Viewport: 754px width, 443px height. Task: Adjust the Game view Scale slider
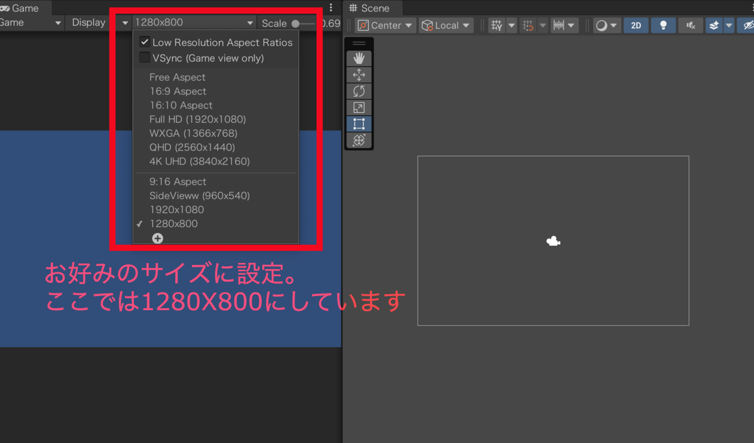point(303,23)
